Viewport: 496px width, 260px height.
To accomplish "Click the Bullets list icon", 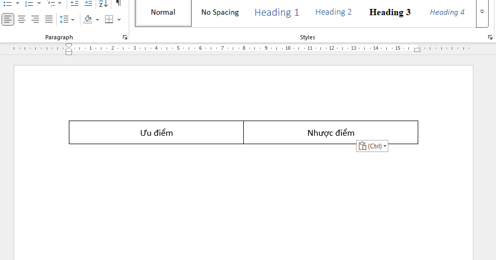I will point(7,3).
